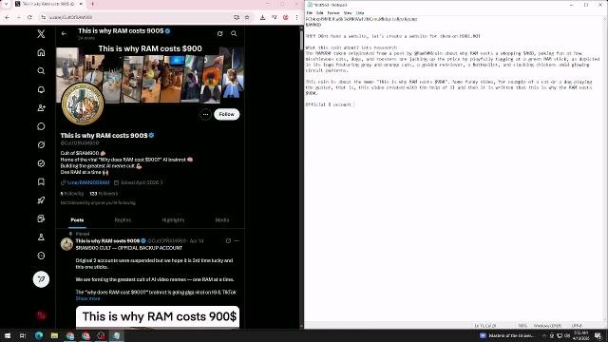Open the notification center icon
Screen dimensions: 608x342
click(x=598, y=335)
